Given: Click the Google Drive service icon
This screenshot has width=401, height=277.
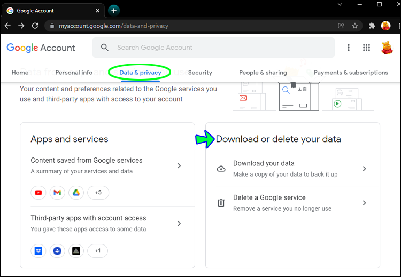Looking at the screenshot, I should tap(76, 193).
